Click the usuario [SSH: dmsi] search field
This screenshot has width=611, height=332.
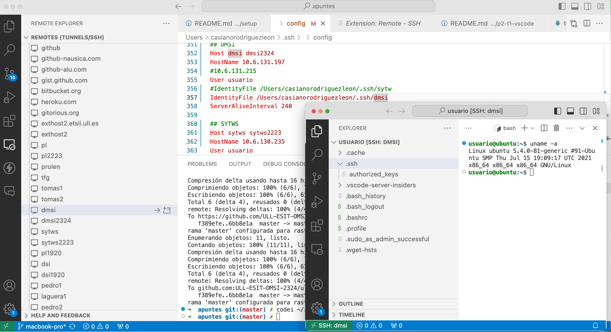[x=470, y=111]
